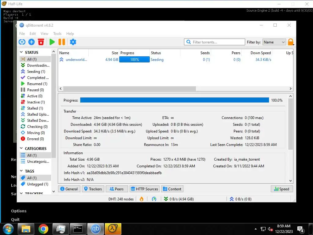Switch to the Trackers tab
This screenshot has height=235, width=313.
(93, 189)
